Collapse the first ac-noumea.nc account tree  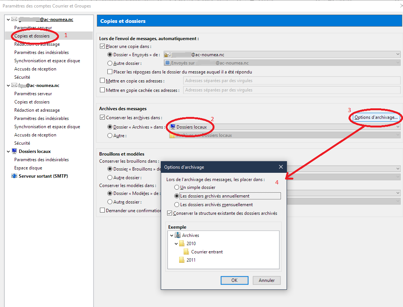point(8,19)
